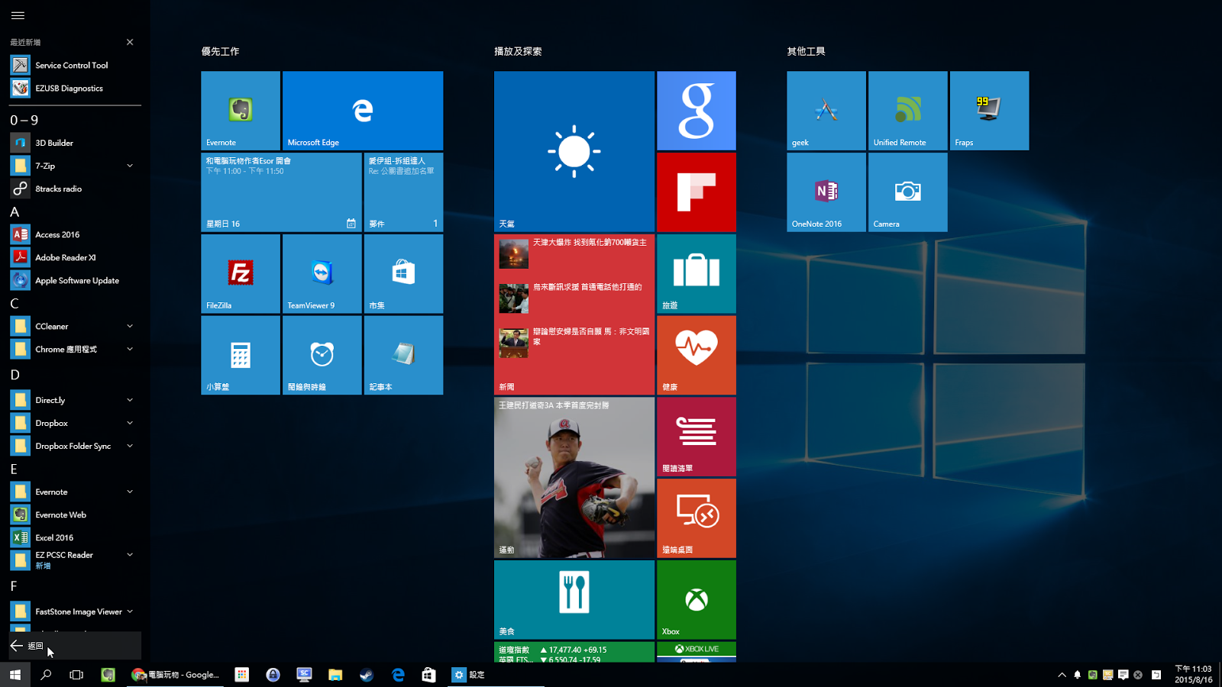Image resolution: width=1222 pixels, height=687 pixels.
Task: Open taskbar search magnifier
Action: pos(46,675)
